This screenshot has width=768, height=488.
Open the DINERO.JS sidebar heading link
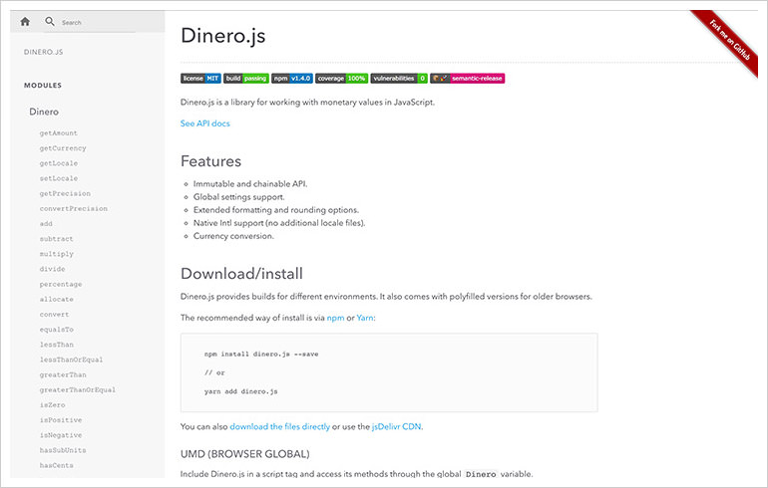[43, 52]
